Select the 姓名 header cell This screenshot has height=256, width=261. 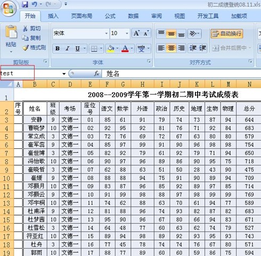(35, 108)
